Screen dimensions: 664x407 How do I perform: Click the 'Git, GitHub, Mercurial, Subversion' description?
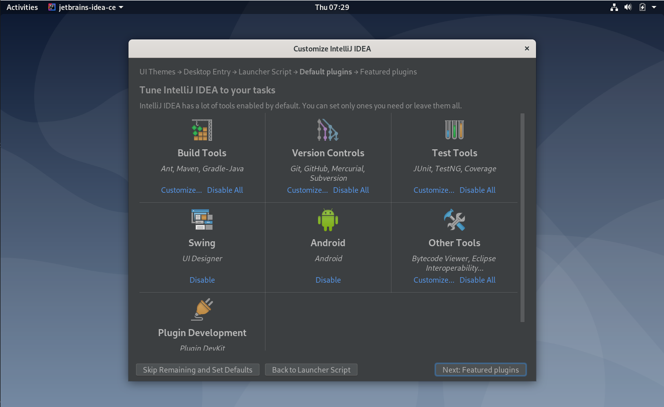click(x=328, y=173)
